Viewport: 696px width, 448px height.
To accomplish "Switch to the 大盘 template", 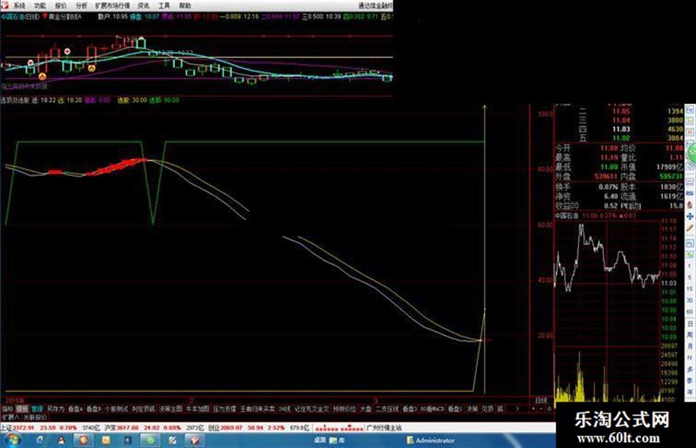I will (365, 408).
